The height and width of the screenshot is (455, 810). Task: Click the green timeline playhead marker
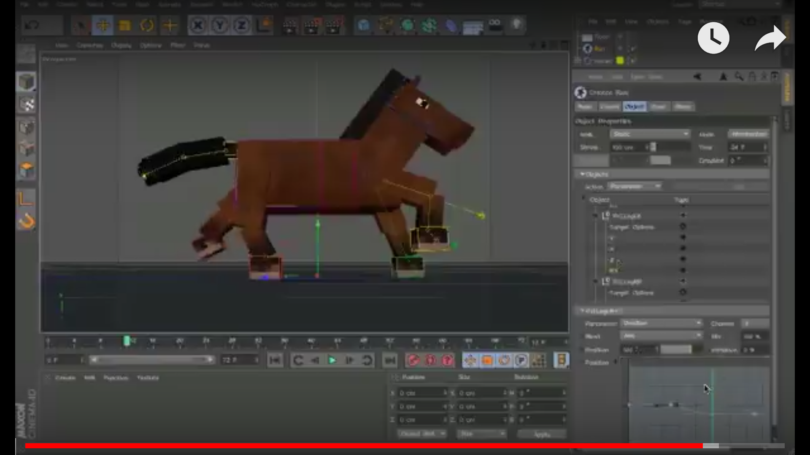pyautogui.click(x=127, y=341)
